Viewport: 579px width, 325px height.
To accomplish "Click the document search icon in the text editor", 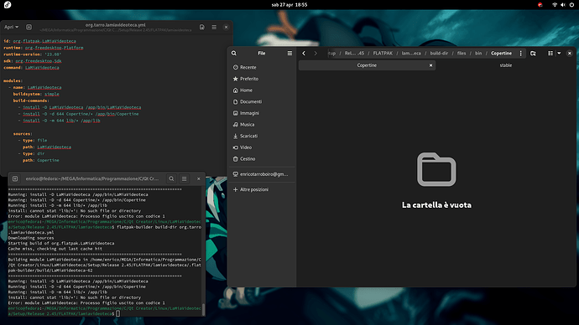I will pos(202,28).
